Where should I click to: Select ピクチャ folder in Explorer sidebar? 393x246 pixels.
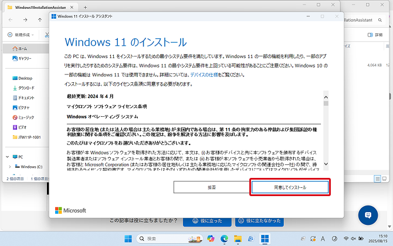[21, 107]
